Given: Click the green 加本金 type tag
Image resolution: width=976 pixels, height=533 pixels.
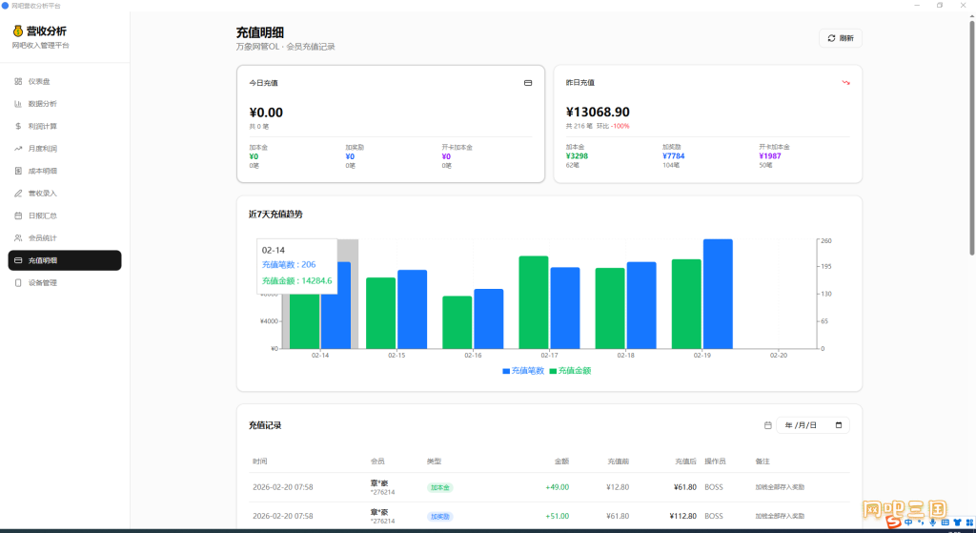Looking at the screenshot, I should click(x=440, y=487).
